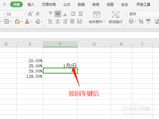
Task: Open the 公式 tab
Action: (x=67, y=4)
